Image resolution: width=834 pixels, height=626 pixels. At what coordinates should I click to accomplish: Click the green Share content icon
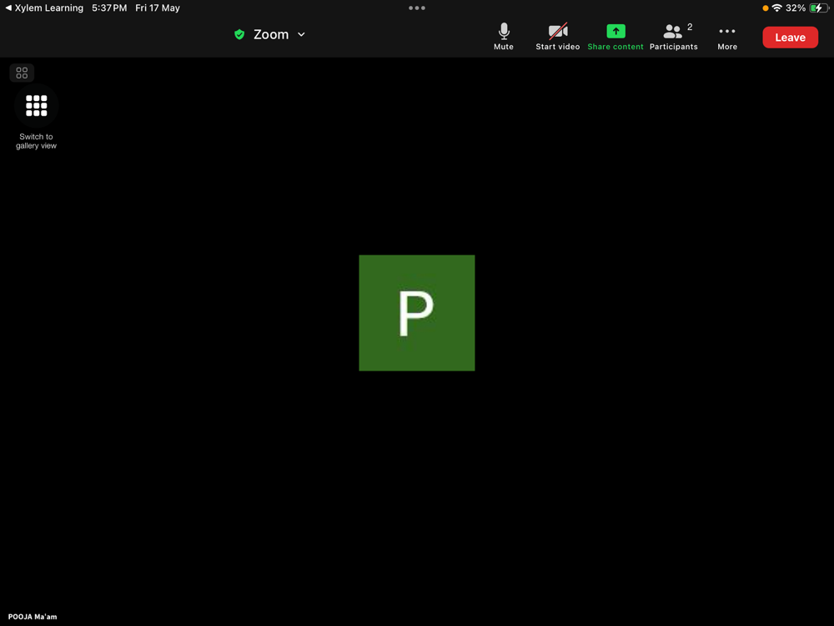click(x=615, y=32)
